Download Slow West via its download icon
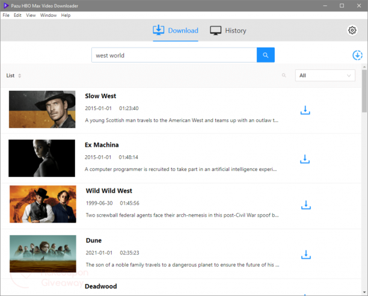The height and width of the screenshot is (296, 368). [305, 110]
